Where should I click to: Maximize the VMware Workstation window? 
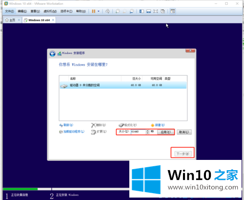coord(226,3)
